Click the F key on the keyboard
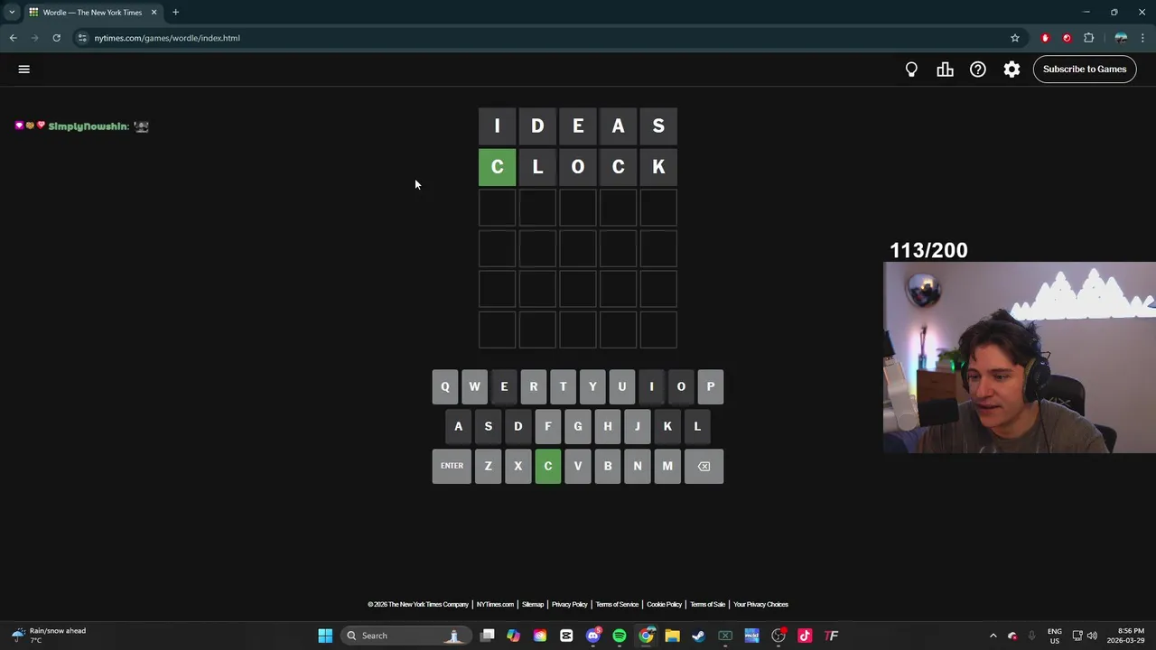Viewport: 1156px width, 650px height. (x=548, y=426)
